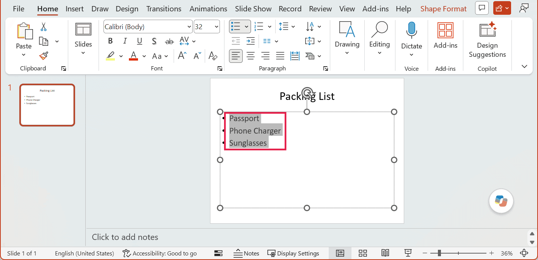Fit slide to current window
Viewport: 538px width, 260px height.
pos(524,253)
